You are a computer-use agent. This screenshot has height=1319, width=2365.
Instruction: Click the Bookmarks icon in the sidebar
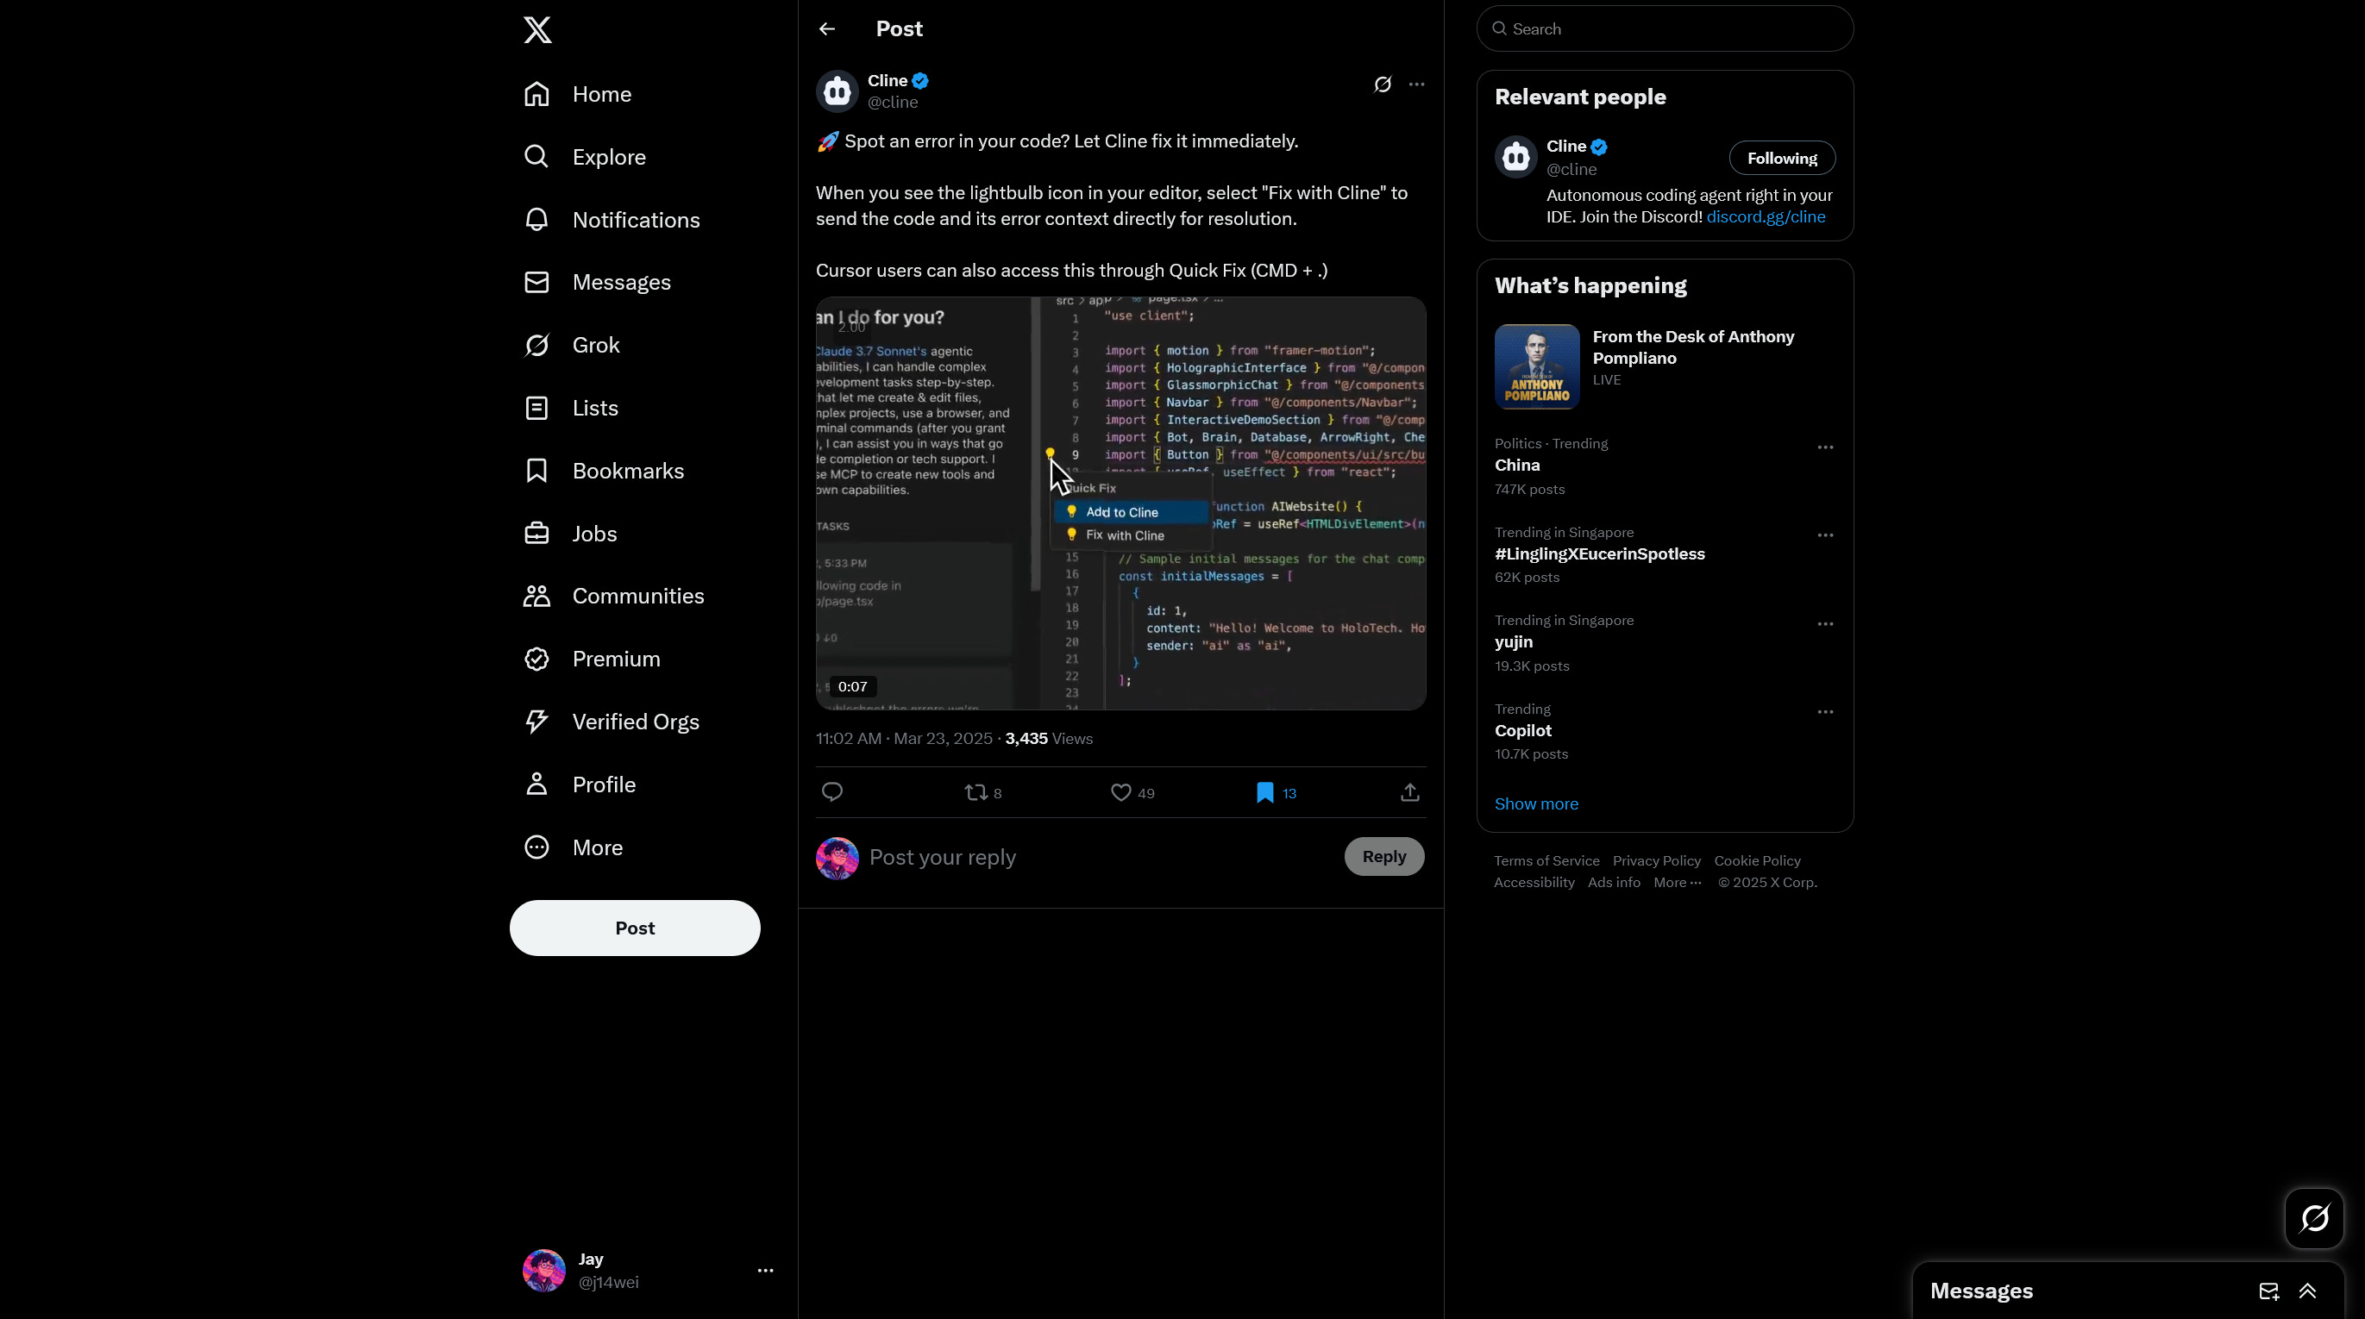click(x=537, y=471)
